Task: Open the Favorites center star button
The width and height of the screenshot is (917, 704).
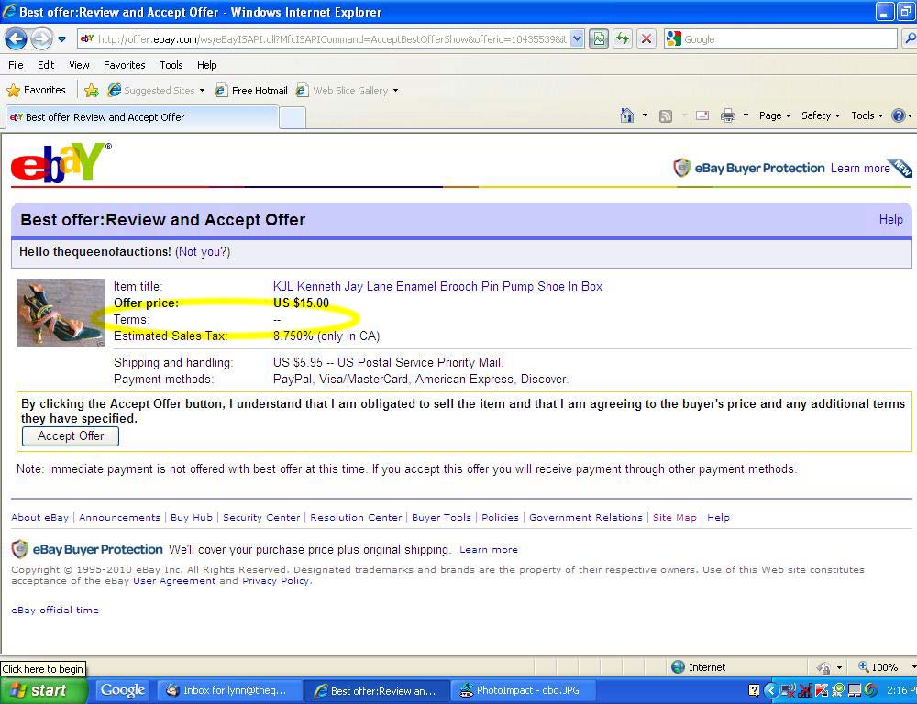Action: tap(36, 90)
